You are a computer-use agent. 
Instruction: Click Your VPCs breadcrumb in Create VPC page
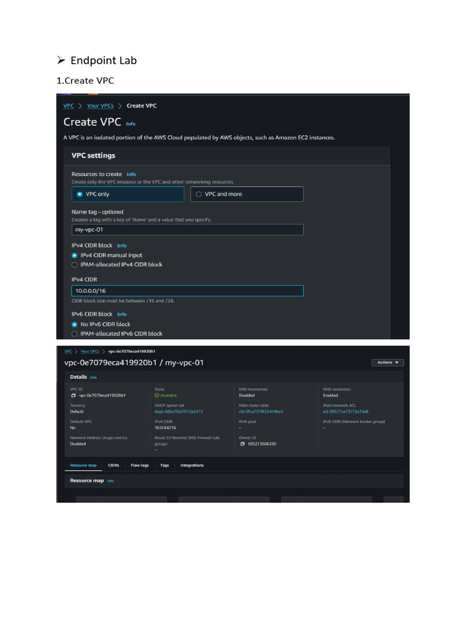(100, 106)
